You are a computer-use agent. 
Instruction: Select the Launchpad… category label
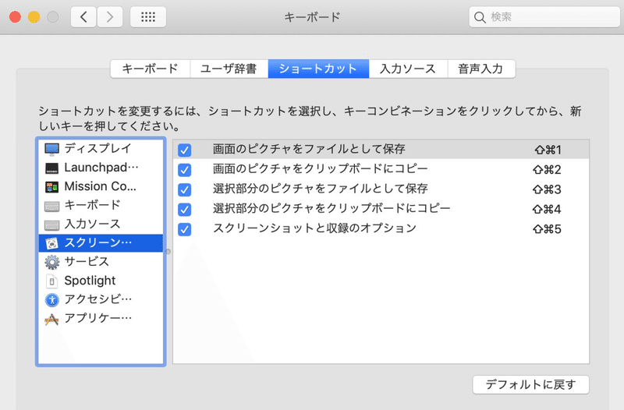[x=101, y=168]
